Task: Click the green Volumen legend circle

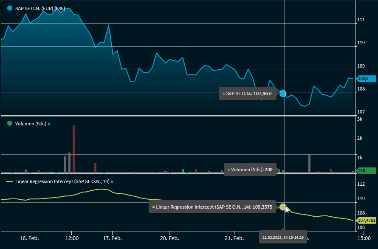Action: [10, 123]
